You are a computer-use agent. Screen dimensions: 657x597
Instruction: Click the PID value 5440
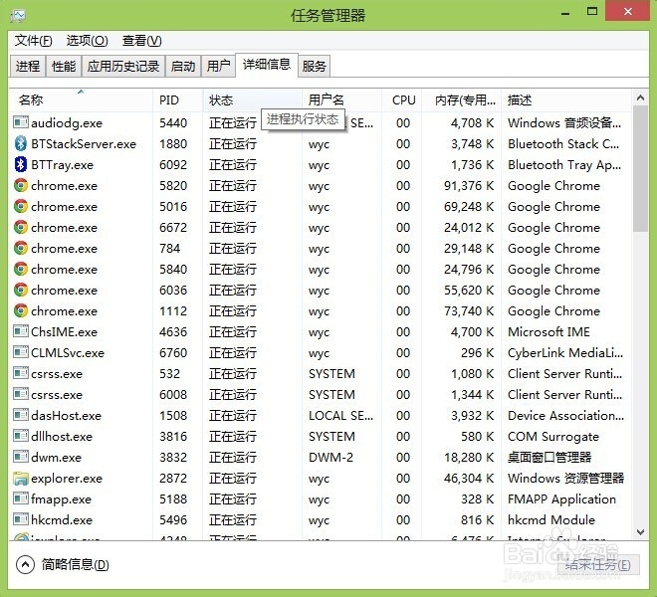(173, 122)
